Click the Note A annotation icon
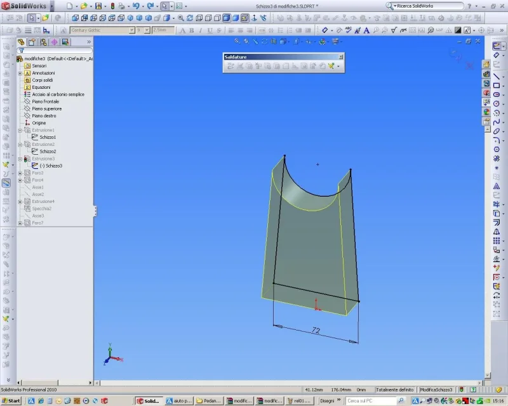Screen dimensions: 508x406 [366, 30]
